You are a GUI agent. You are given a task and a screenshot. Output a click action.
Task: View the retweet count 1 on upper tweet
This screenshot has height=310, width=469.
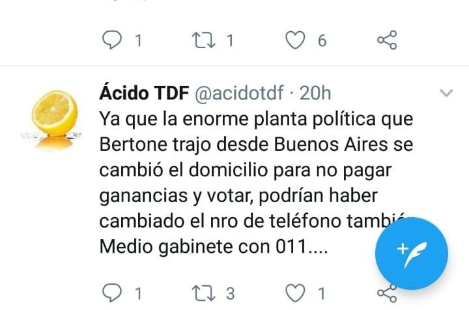point(230,40)
